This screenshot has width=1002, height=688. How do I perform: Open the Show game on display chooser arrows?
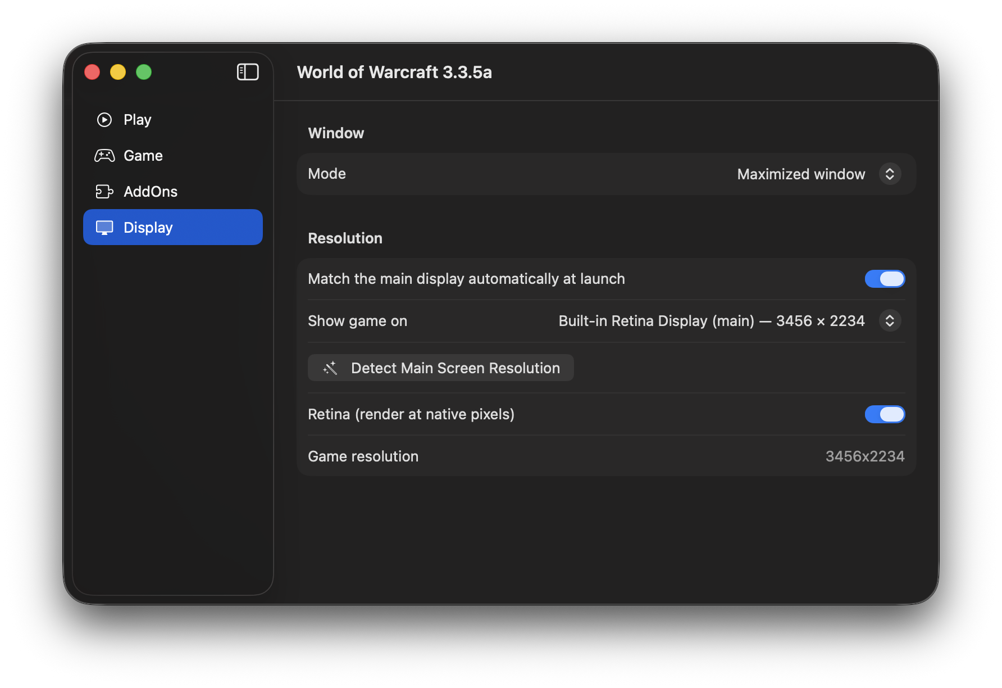(x=890, y=321)
